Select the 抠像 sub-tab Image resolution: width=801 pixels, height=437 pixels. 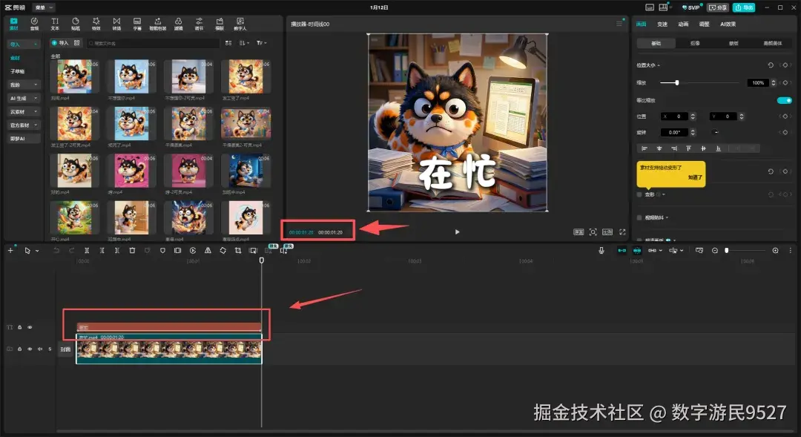click(695, 44)
